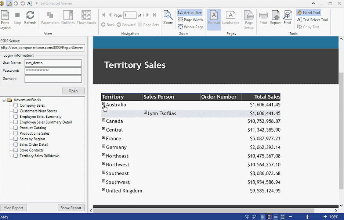Click the Hide Report button
Viewport: 344px width, 220px height.
click(x=13, y=208)
